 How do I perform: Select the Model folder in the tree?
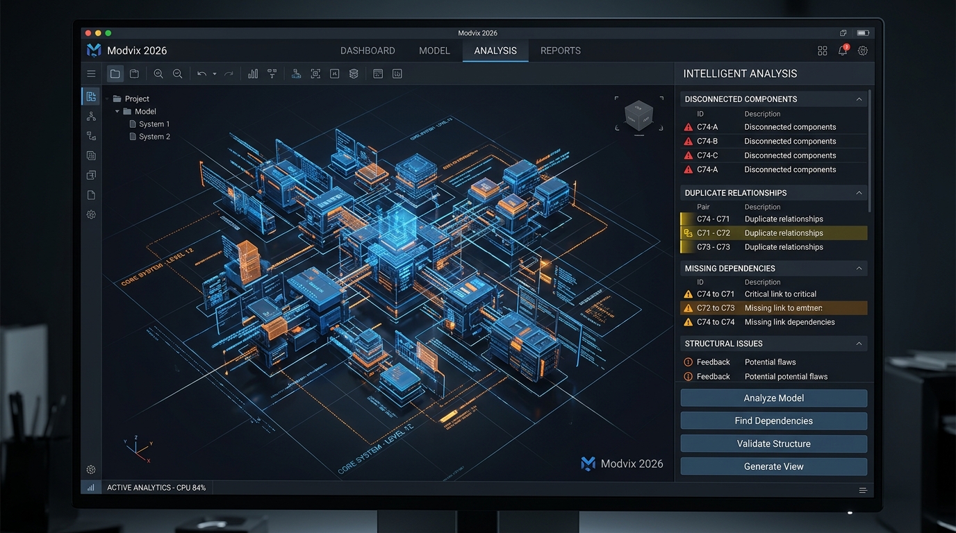coord(140,111)
